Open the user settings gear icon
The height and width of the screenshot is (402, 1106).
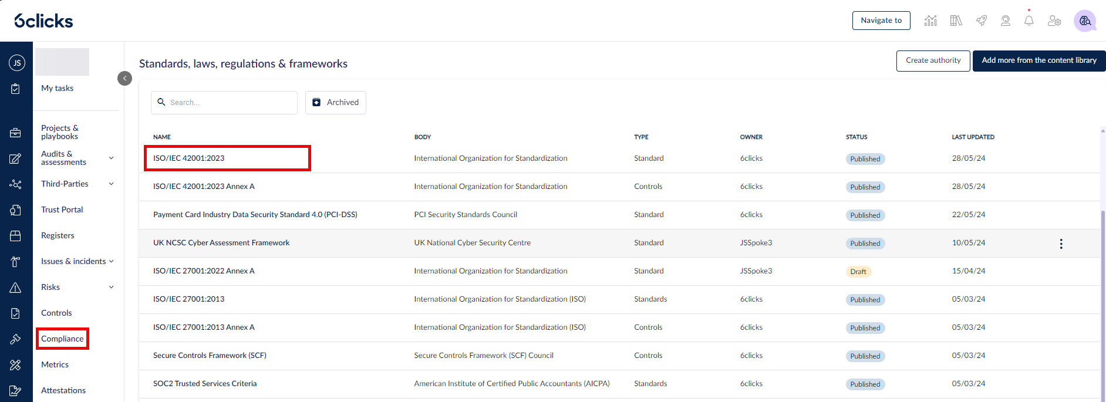pos(1054,21)
